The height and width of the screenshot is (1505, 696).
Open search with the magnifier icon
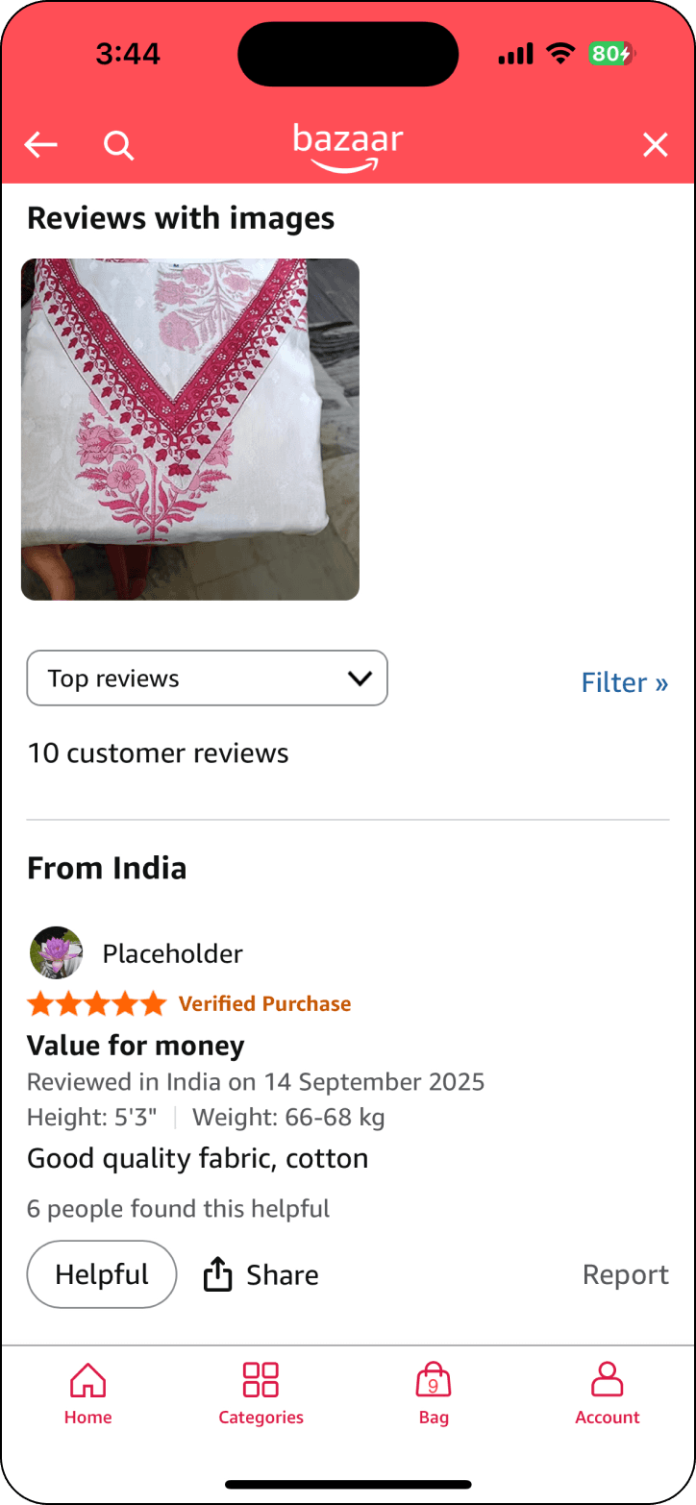point(118,146)
